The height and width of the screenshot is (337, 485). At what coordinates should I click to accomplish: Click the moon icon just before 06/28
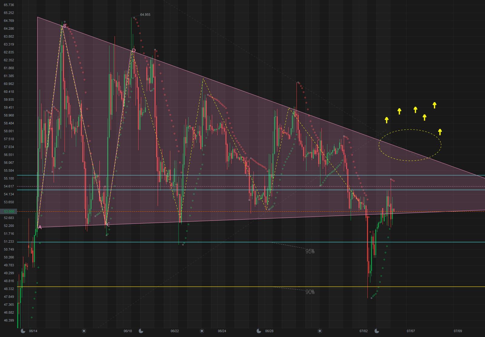(x=259, y=331)
